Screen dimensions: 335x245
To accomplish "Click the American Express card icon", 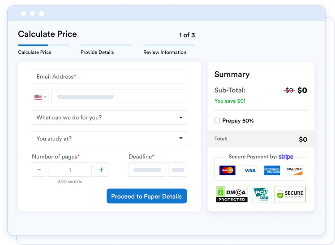I will click(272, 171).
